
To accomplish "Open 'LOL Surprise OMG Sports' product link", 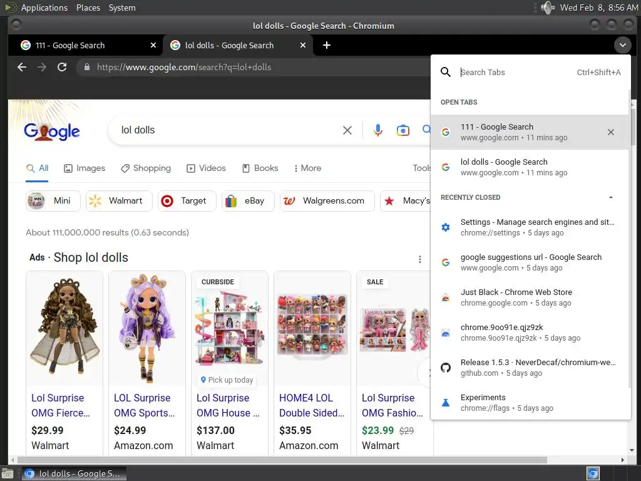I will pyautogui.click(x=145, y=405).
